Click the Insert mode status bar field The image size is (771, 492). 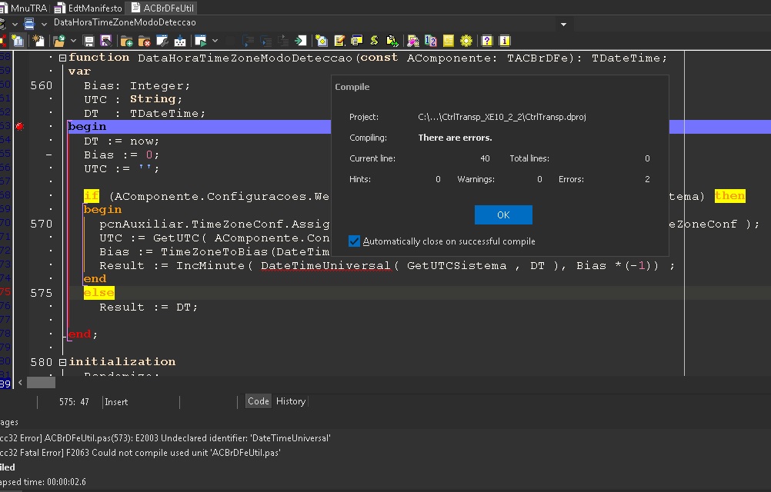click(116, 401)
